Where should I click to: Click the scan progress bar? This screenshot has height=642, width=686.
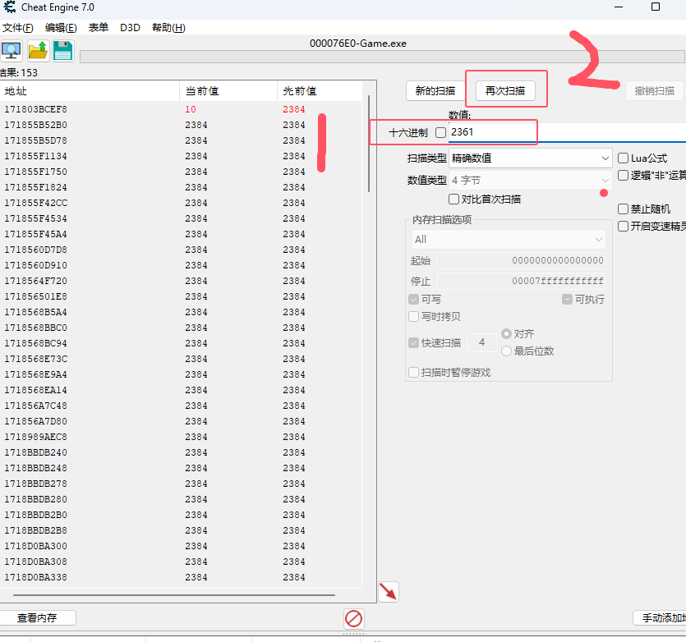382,57
